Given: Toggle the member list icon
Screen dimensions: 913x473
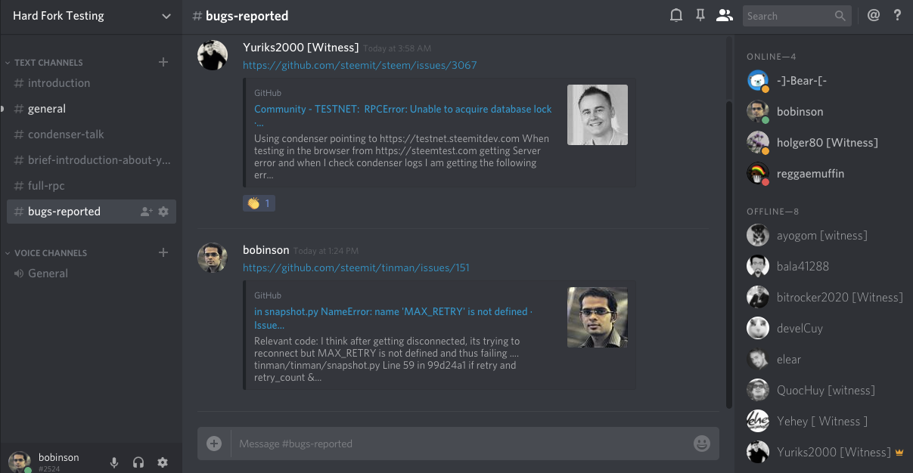Looking at the screenshot, I should click(725, 16).
